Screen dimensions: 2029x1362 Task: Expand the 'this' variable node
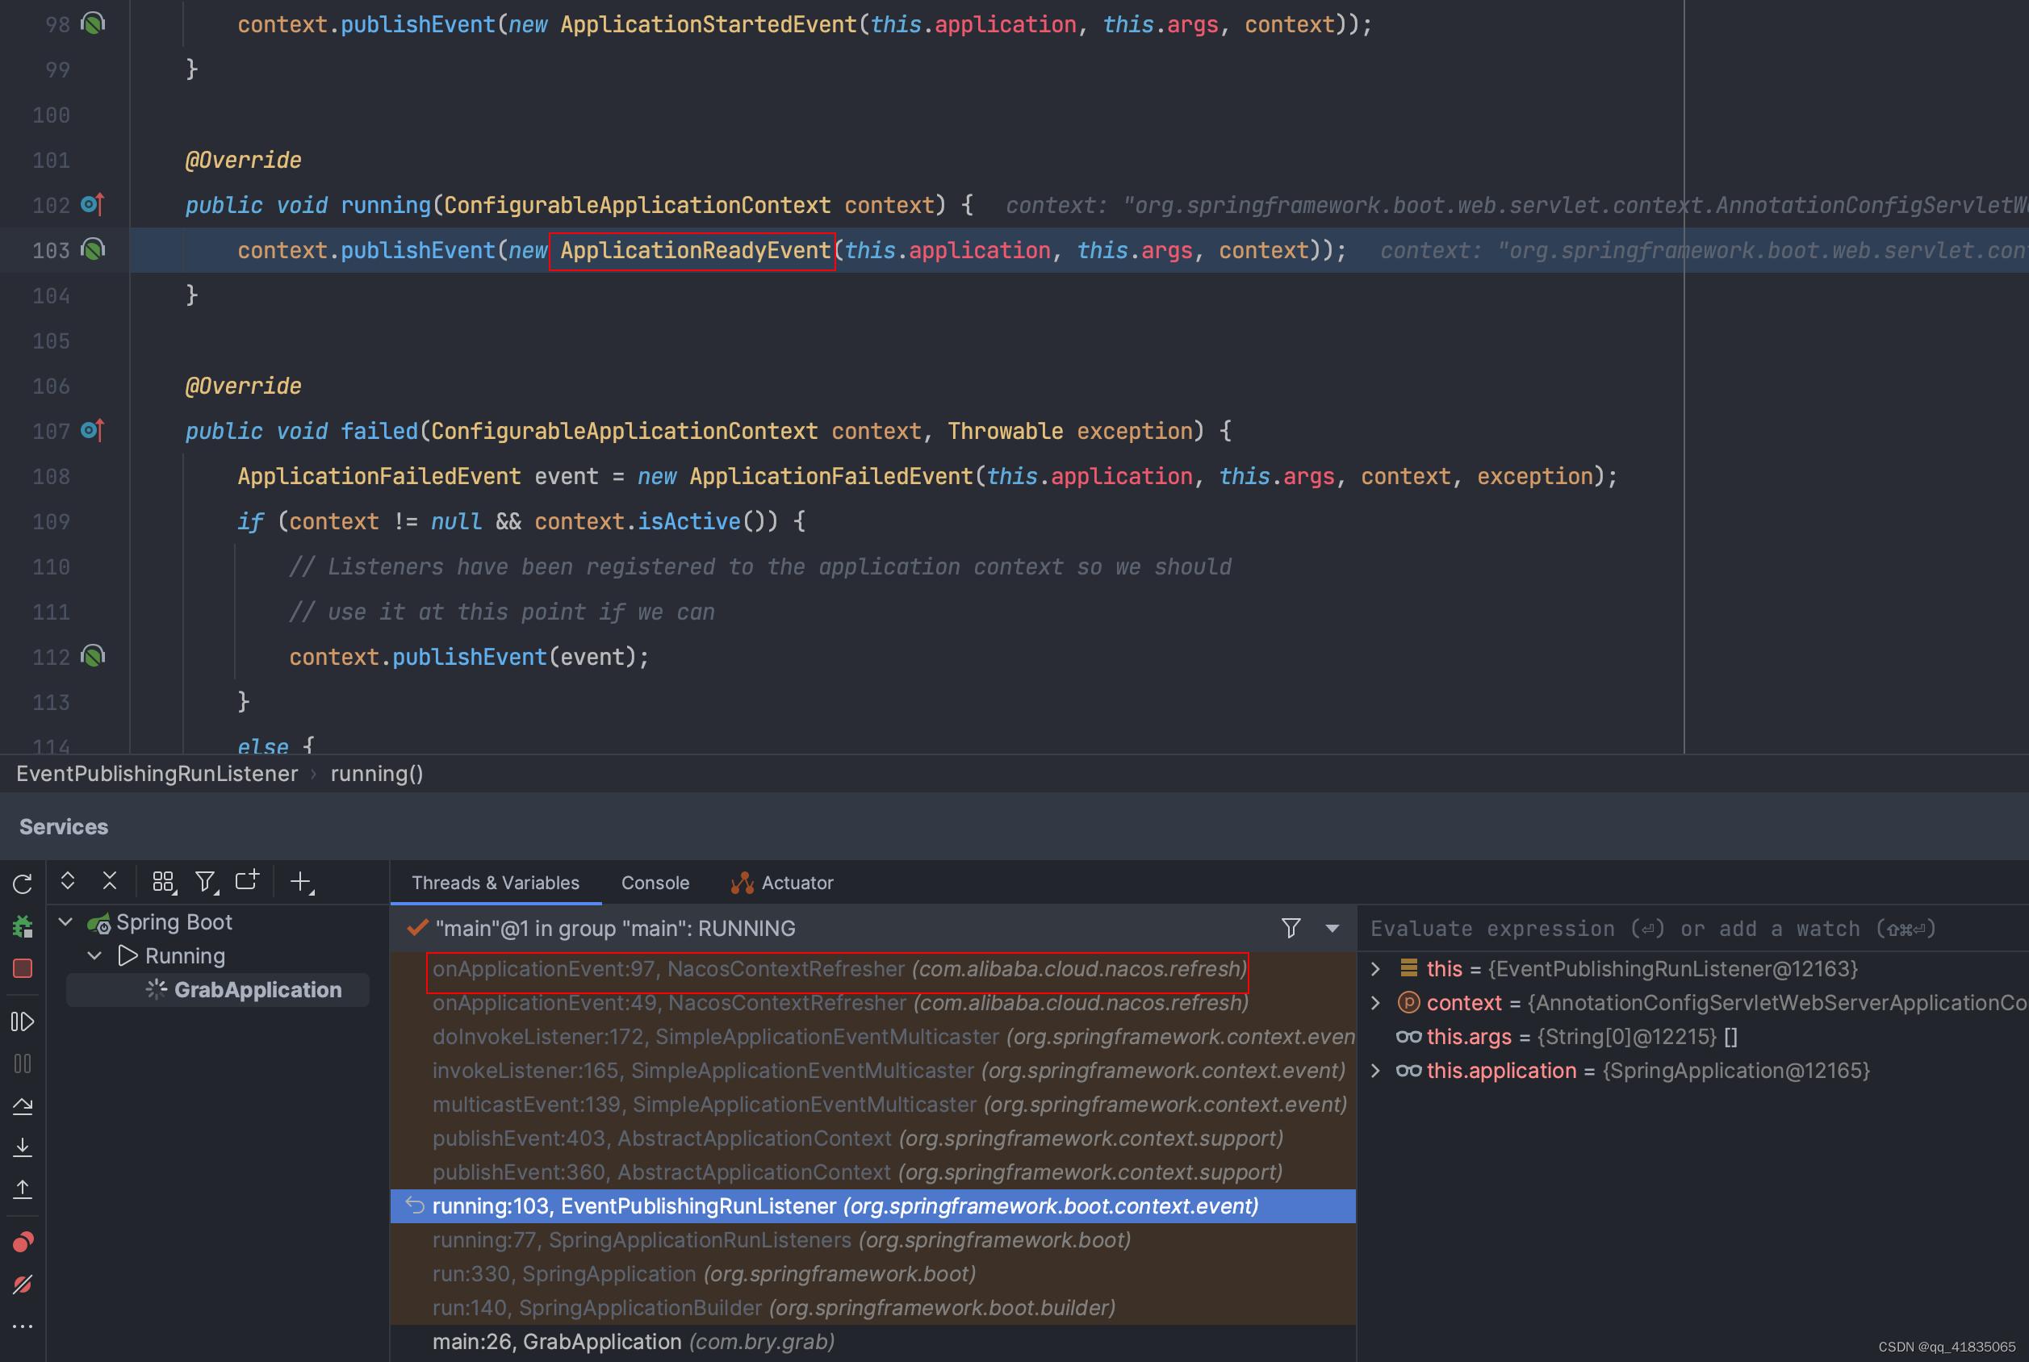(1376, 968)
